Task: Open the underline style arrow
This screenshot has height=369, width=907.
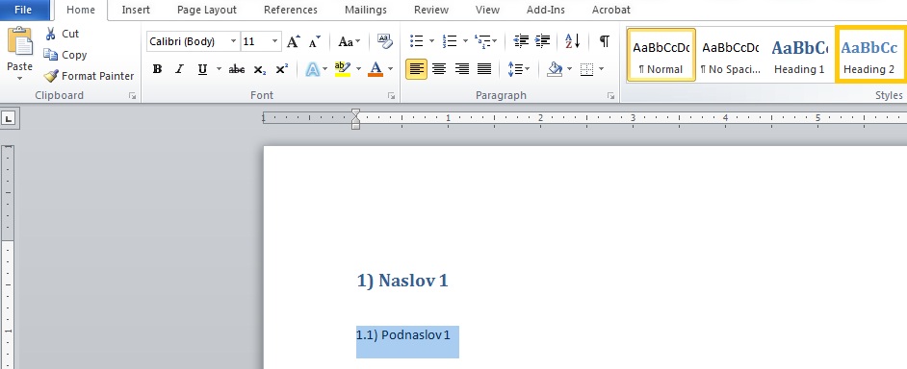Action: coord(219,69)
